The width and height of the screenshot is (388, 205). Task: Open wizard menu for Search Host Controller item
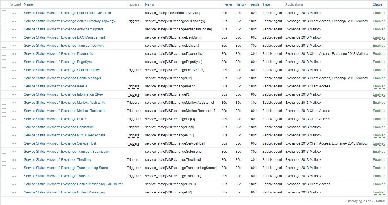point(14,13)
